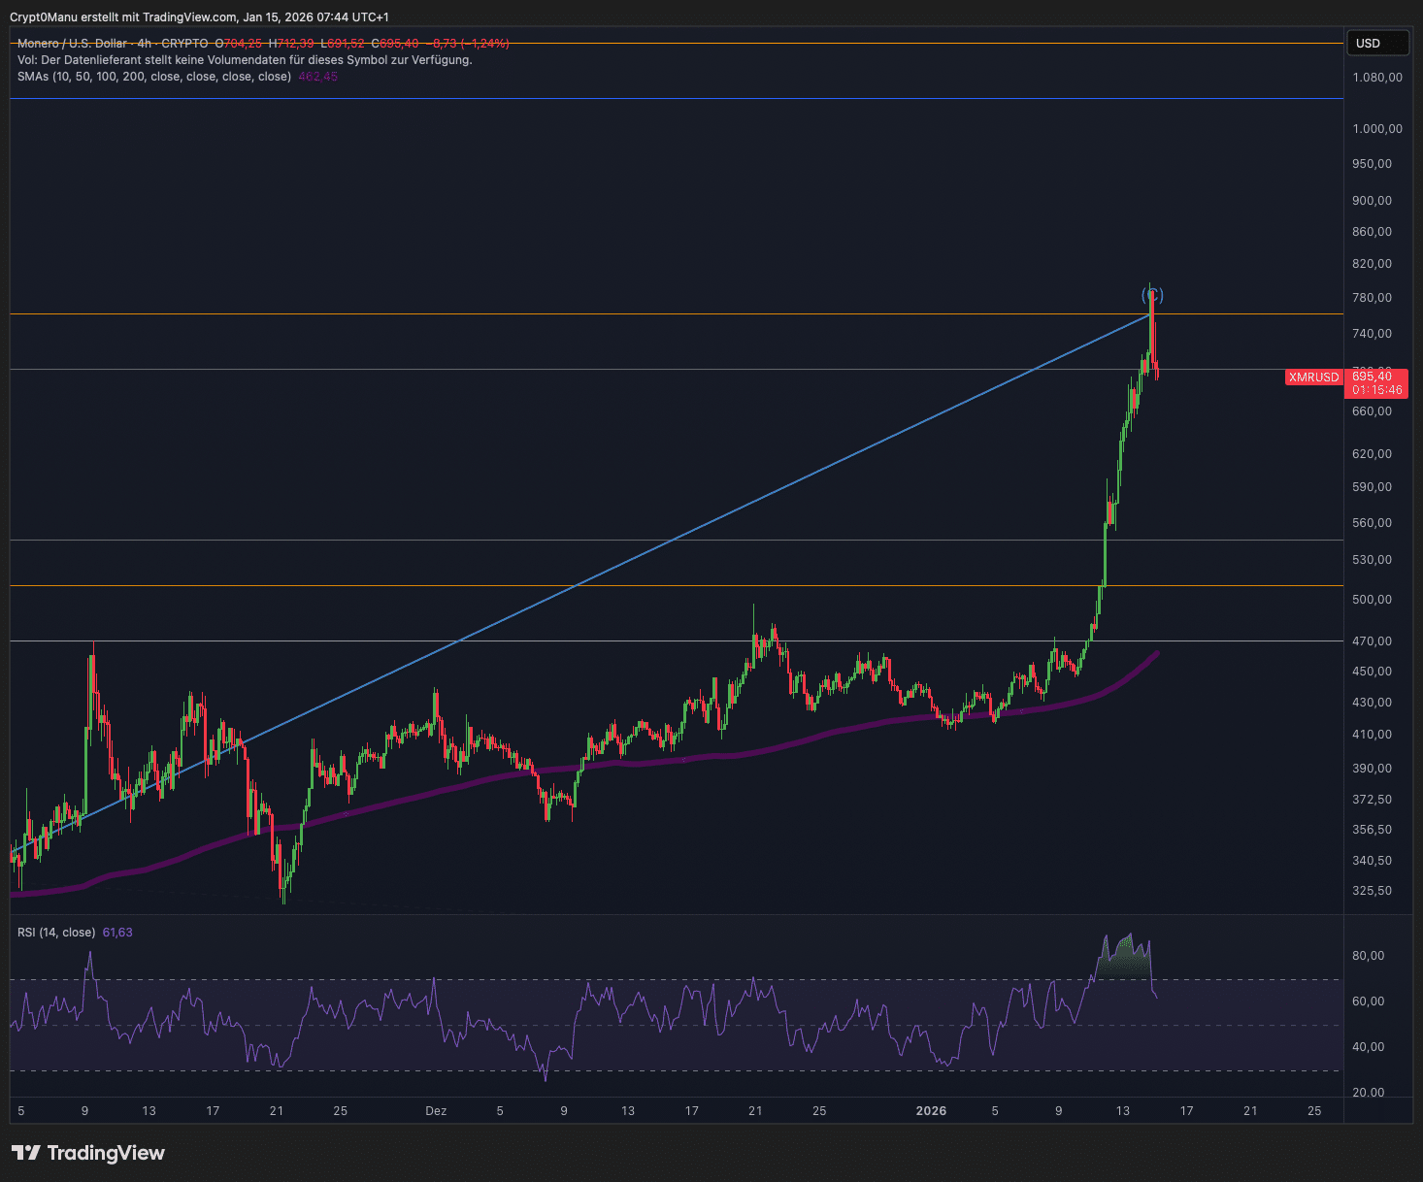Open the USD currency selector

(x=1376, y=44)
